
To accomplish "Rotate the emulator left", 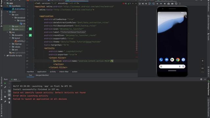I will [150, 4].
